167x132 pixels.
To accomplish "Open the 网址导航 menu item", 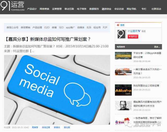I will 132,9.
